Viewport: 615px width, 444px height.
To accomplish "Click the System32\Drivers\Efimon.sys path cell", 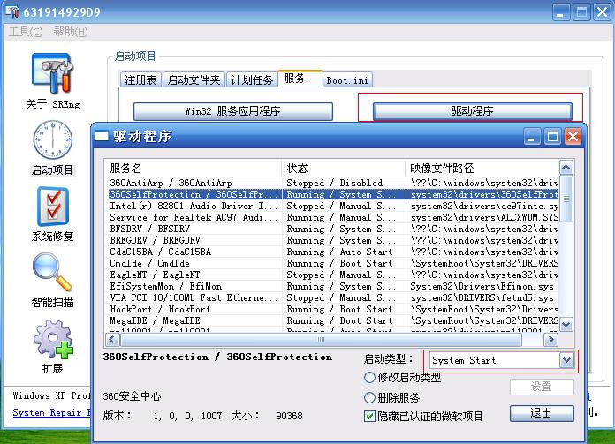I will [482, 286].
